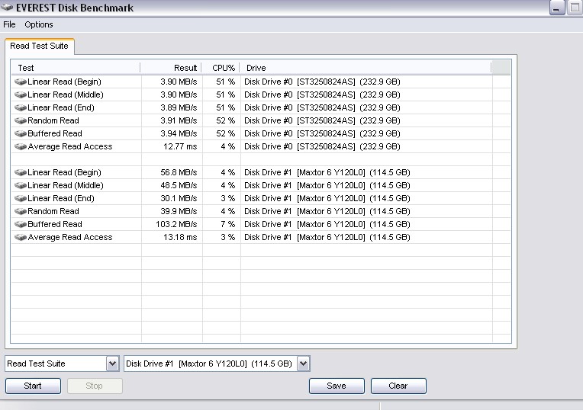
Task: Click disk icon of Drive #0 Linear Read (Begin)
Action: click(x=21, y=82)
